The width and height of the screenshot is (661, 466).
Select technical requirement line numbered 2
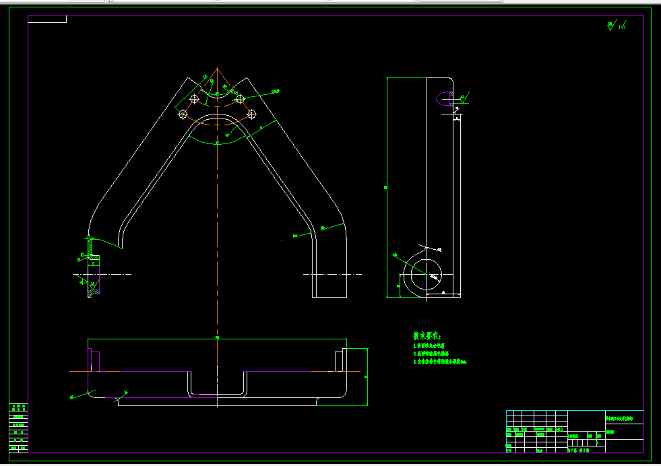(x=431, y=354)
